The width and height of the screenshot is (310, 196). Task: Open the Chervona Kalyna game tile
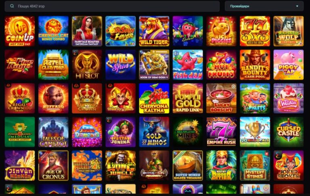pos(154,98)
